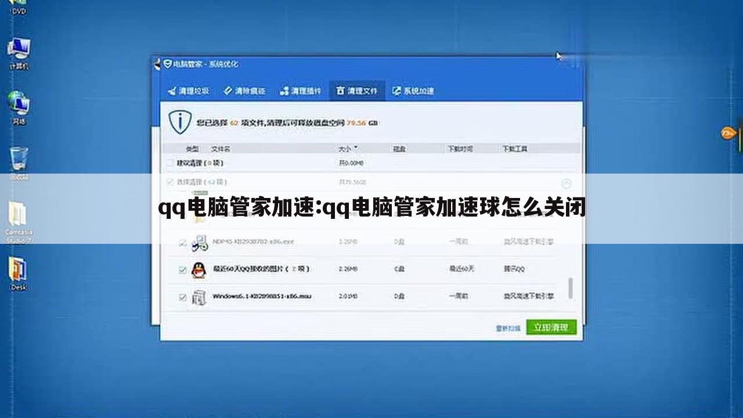
Task: Click the 共0.00MB size of 建议清理
Action: [351, 164]
